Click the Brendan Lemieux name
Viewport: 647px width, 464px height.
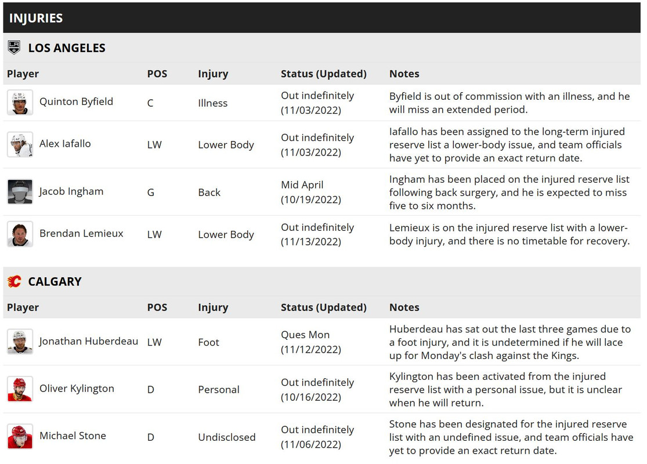coord(81,233)
